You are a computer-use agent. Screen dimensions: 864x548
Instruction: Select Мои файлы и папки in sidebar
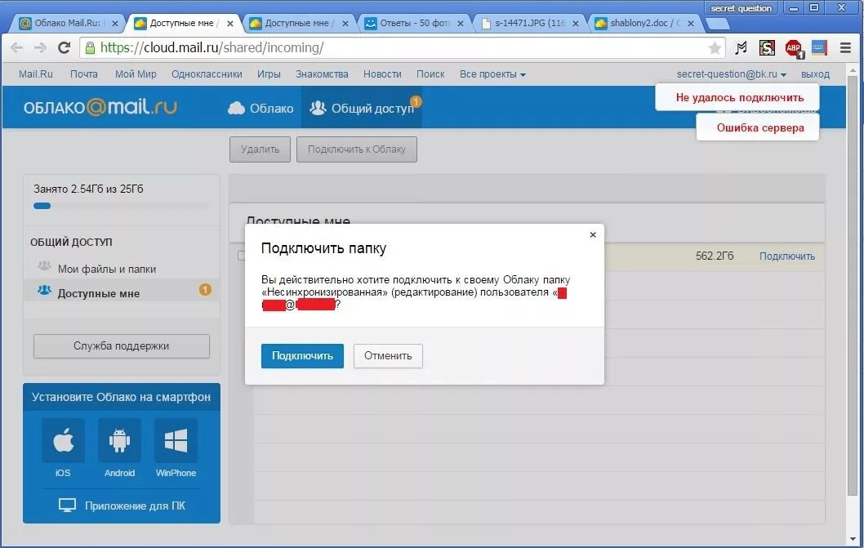click(107, 269)
